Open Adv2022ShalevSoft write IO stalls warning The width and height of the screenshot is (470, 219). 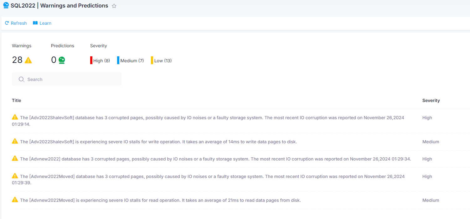pyautogui.click(x=158, y=142)
